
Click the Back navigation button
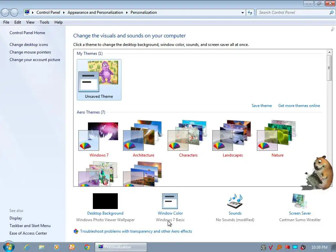(x=5, y=13)
